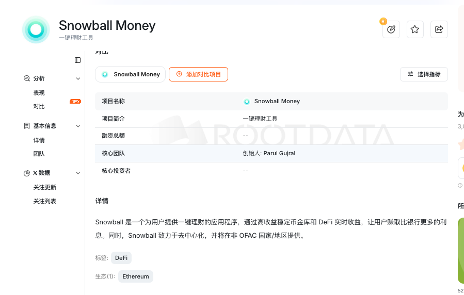Screen dimensions: 464x295
Task: Collapse the X 数据 sidebar section chevron
Action: point(78,173)
